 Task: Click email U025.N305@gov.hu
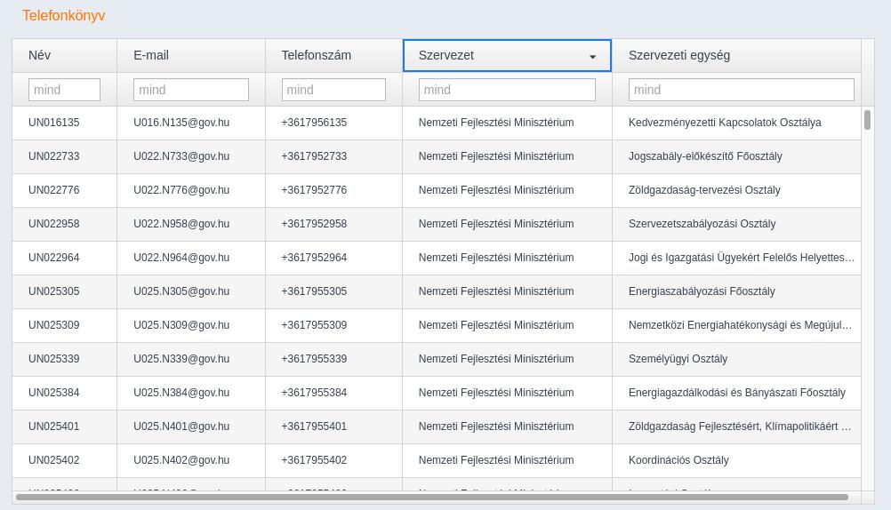pos(181,291)
